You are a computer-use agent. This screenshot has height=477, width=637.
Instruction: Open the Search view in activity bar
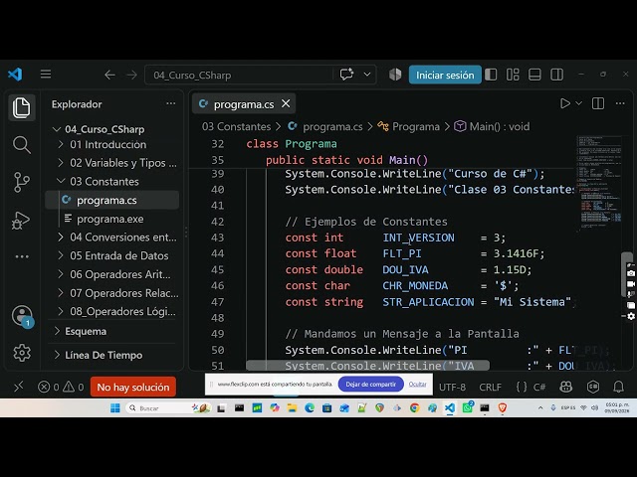pos(22,145)
